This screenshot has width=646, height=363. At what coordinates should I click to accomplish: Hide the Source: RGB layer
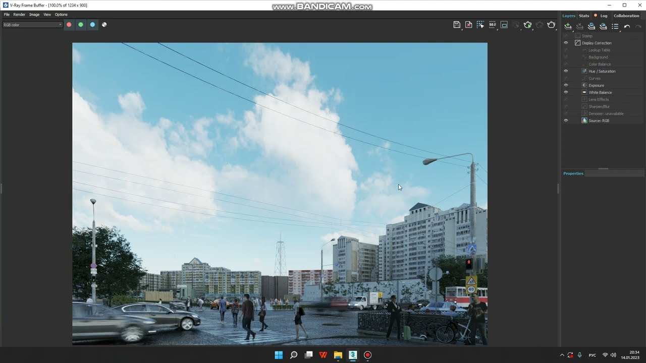[566, 120]
